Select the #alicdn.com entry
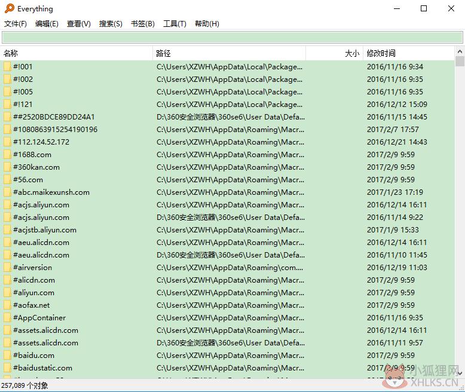The height and width of the screenshot is (392, 465). coord(34,280)
